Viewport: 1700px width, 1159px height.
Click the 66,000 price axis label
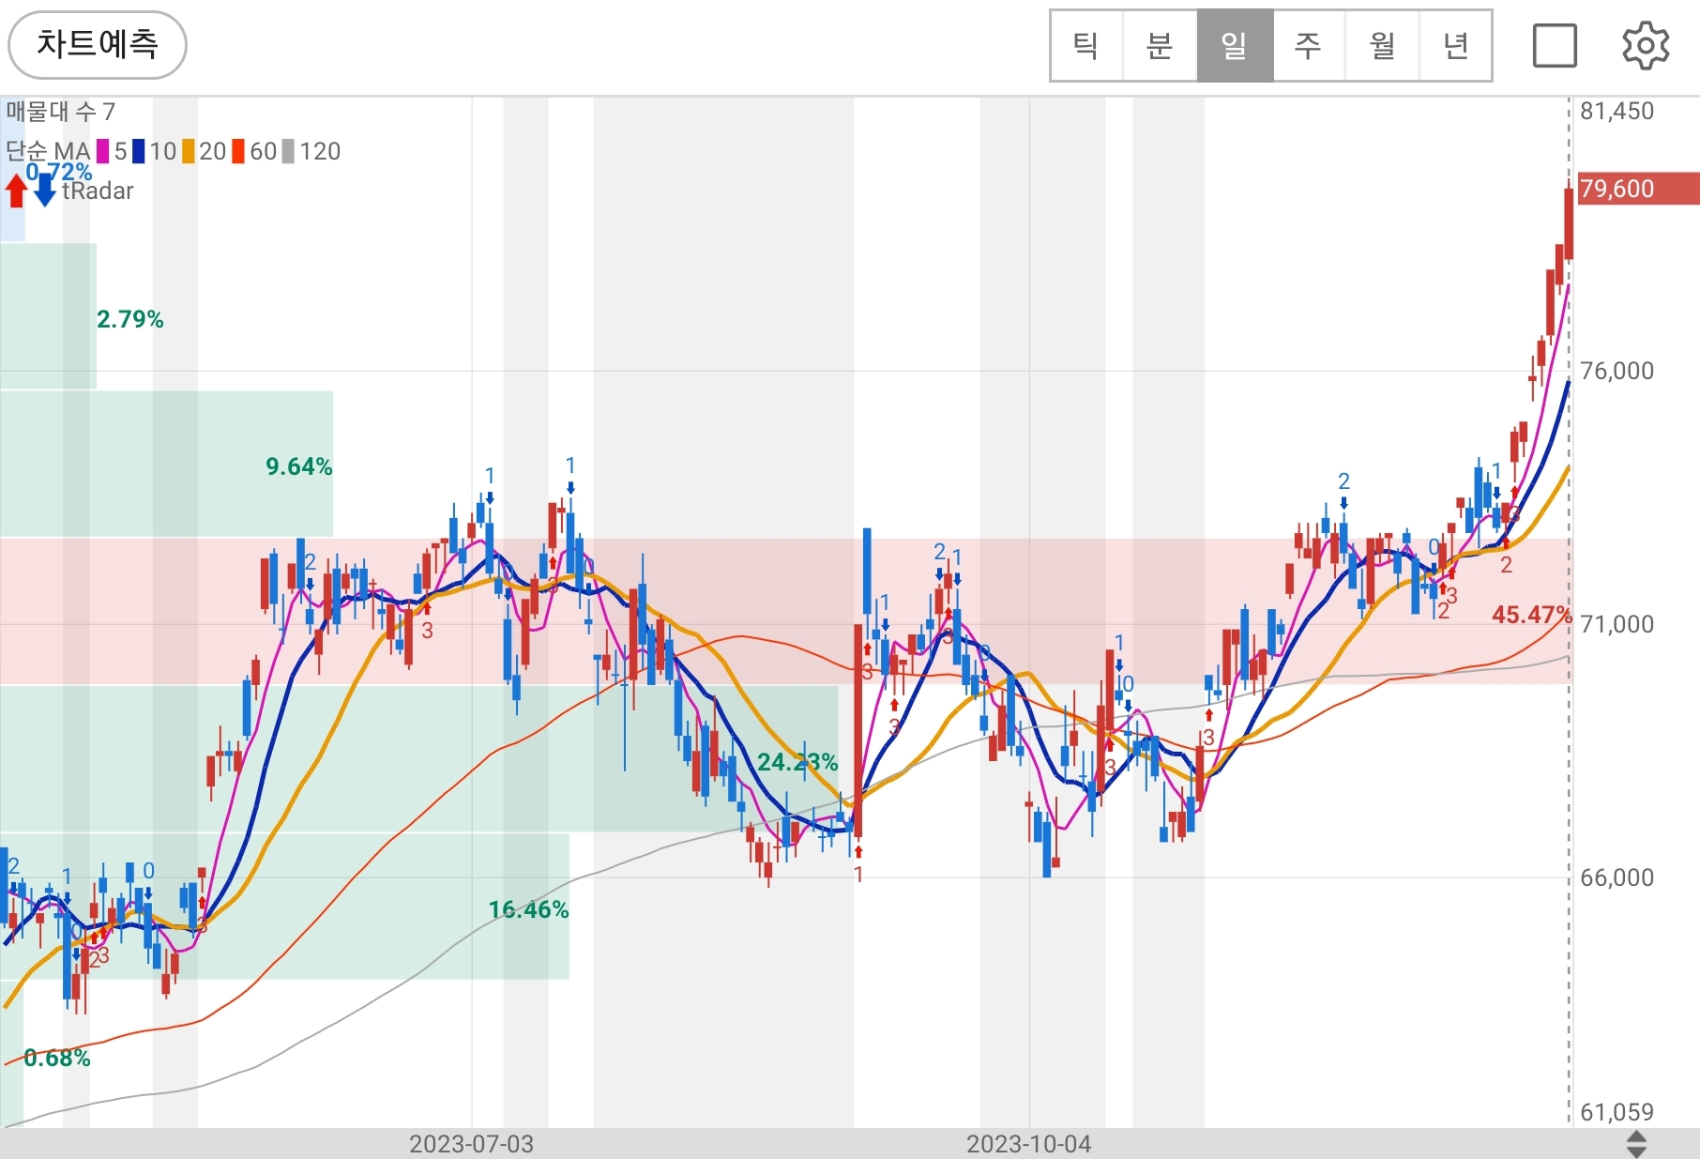tap(1617, 878)
